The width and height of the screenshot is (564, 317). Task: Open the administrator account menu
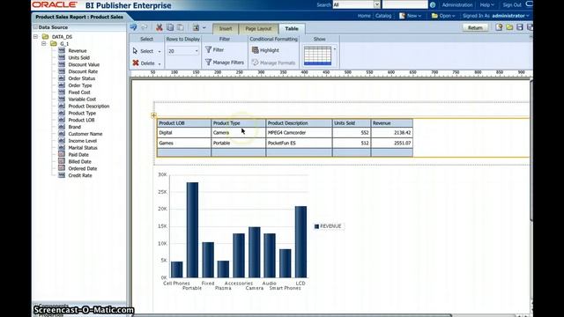coord(510,16)
